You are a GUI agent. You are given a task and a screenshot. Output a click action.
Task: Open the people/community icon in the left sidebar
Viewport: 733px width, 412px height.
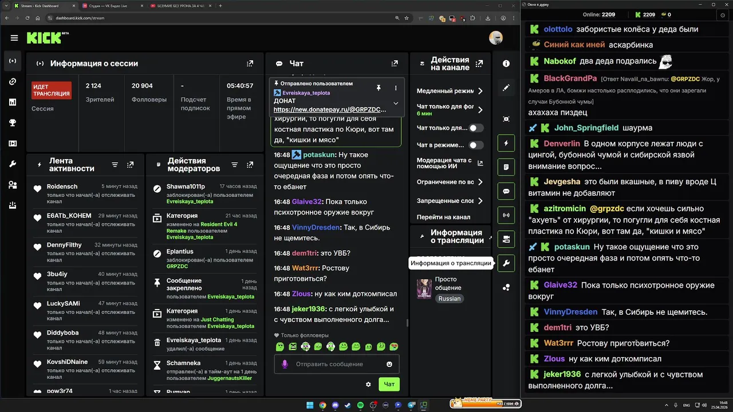pos(13,185)
